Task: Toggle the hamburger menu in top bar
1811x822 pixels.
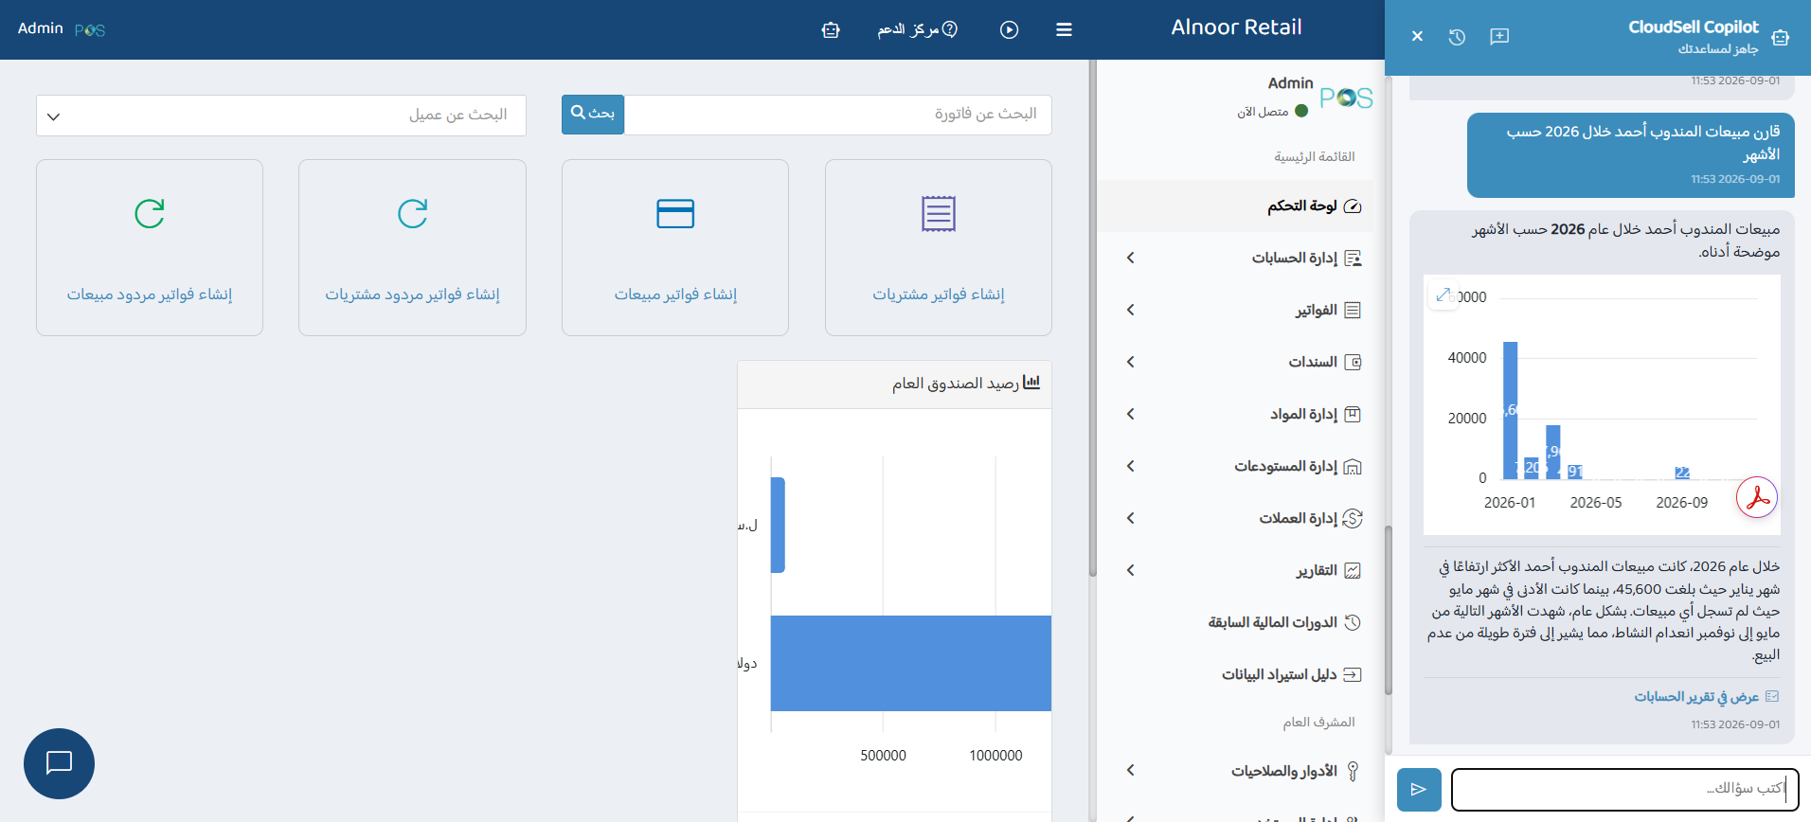Action: pos(1064,30)
